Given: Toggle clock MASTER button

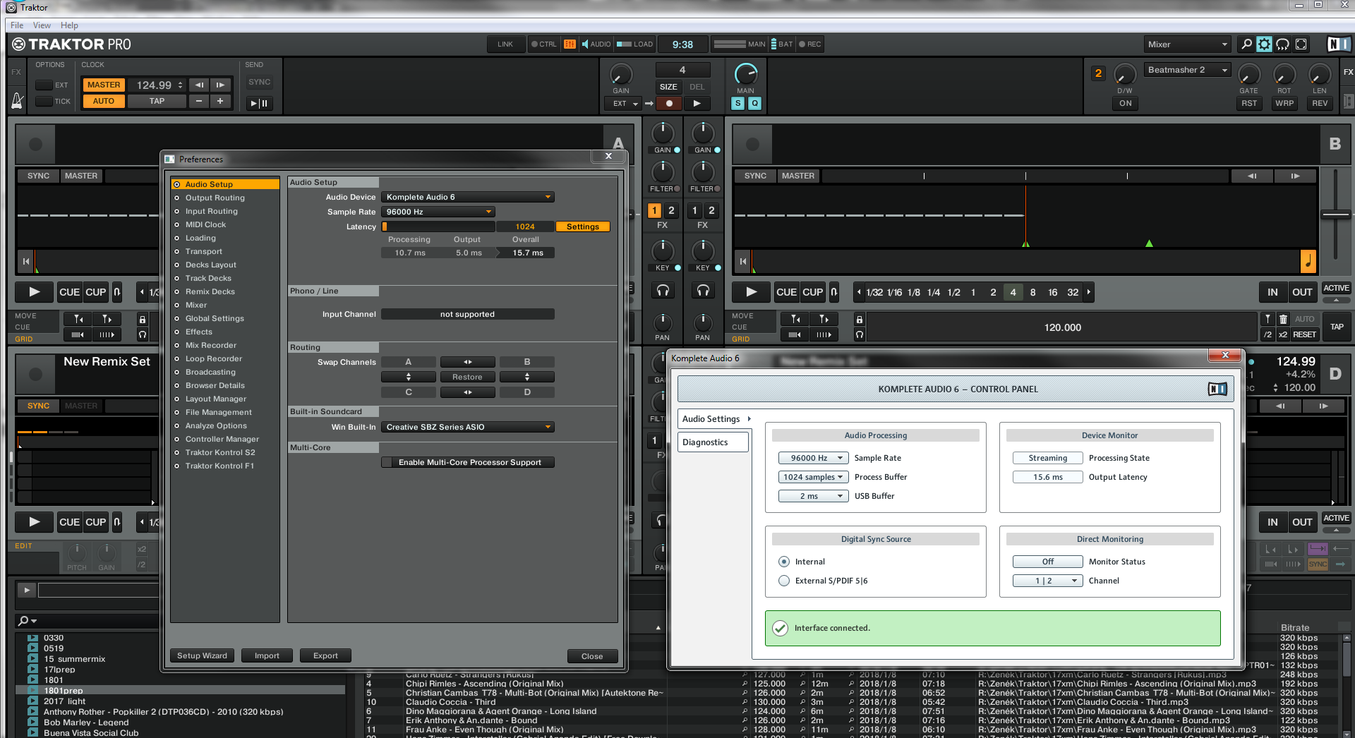Looking at the screenshot, I should 104,85.
